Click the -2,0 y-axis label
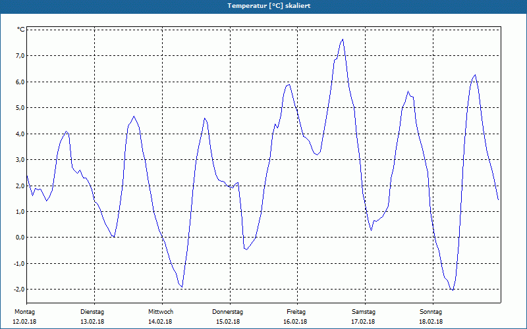 (19, 290)
